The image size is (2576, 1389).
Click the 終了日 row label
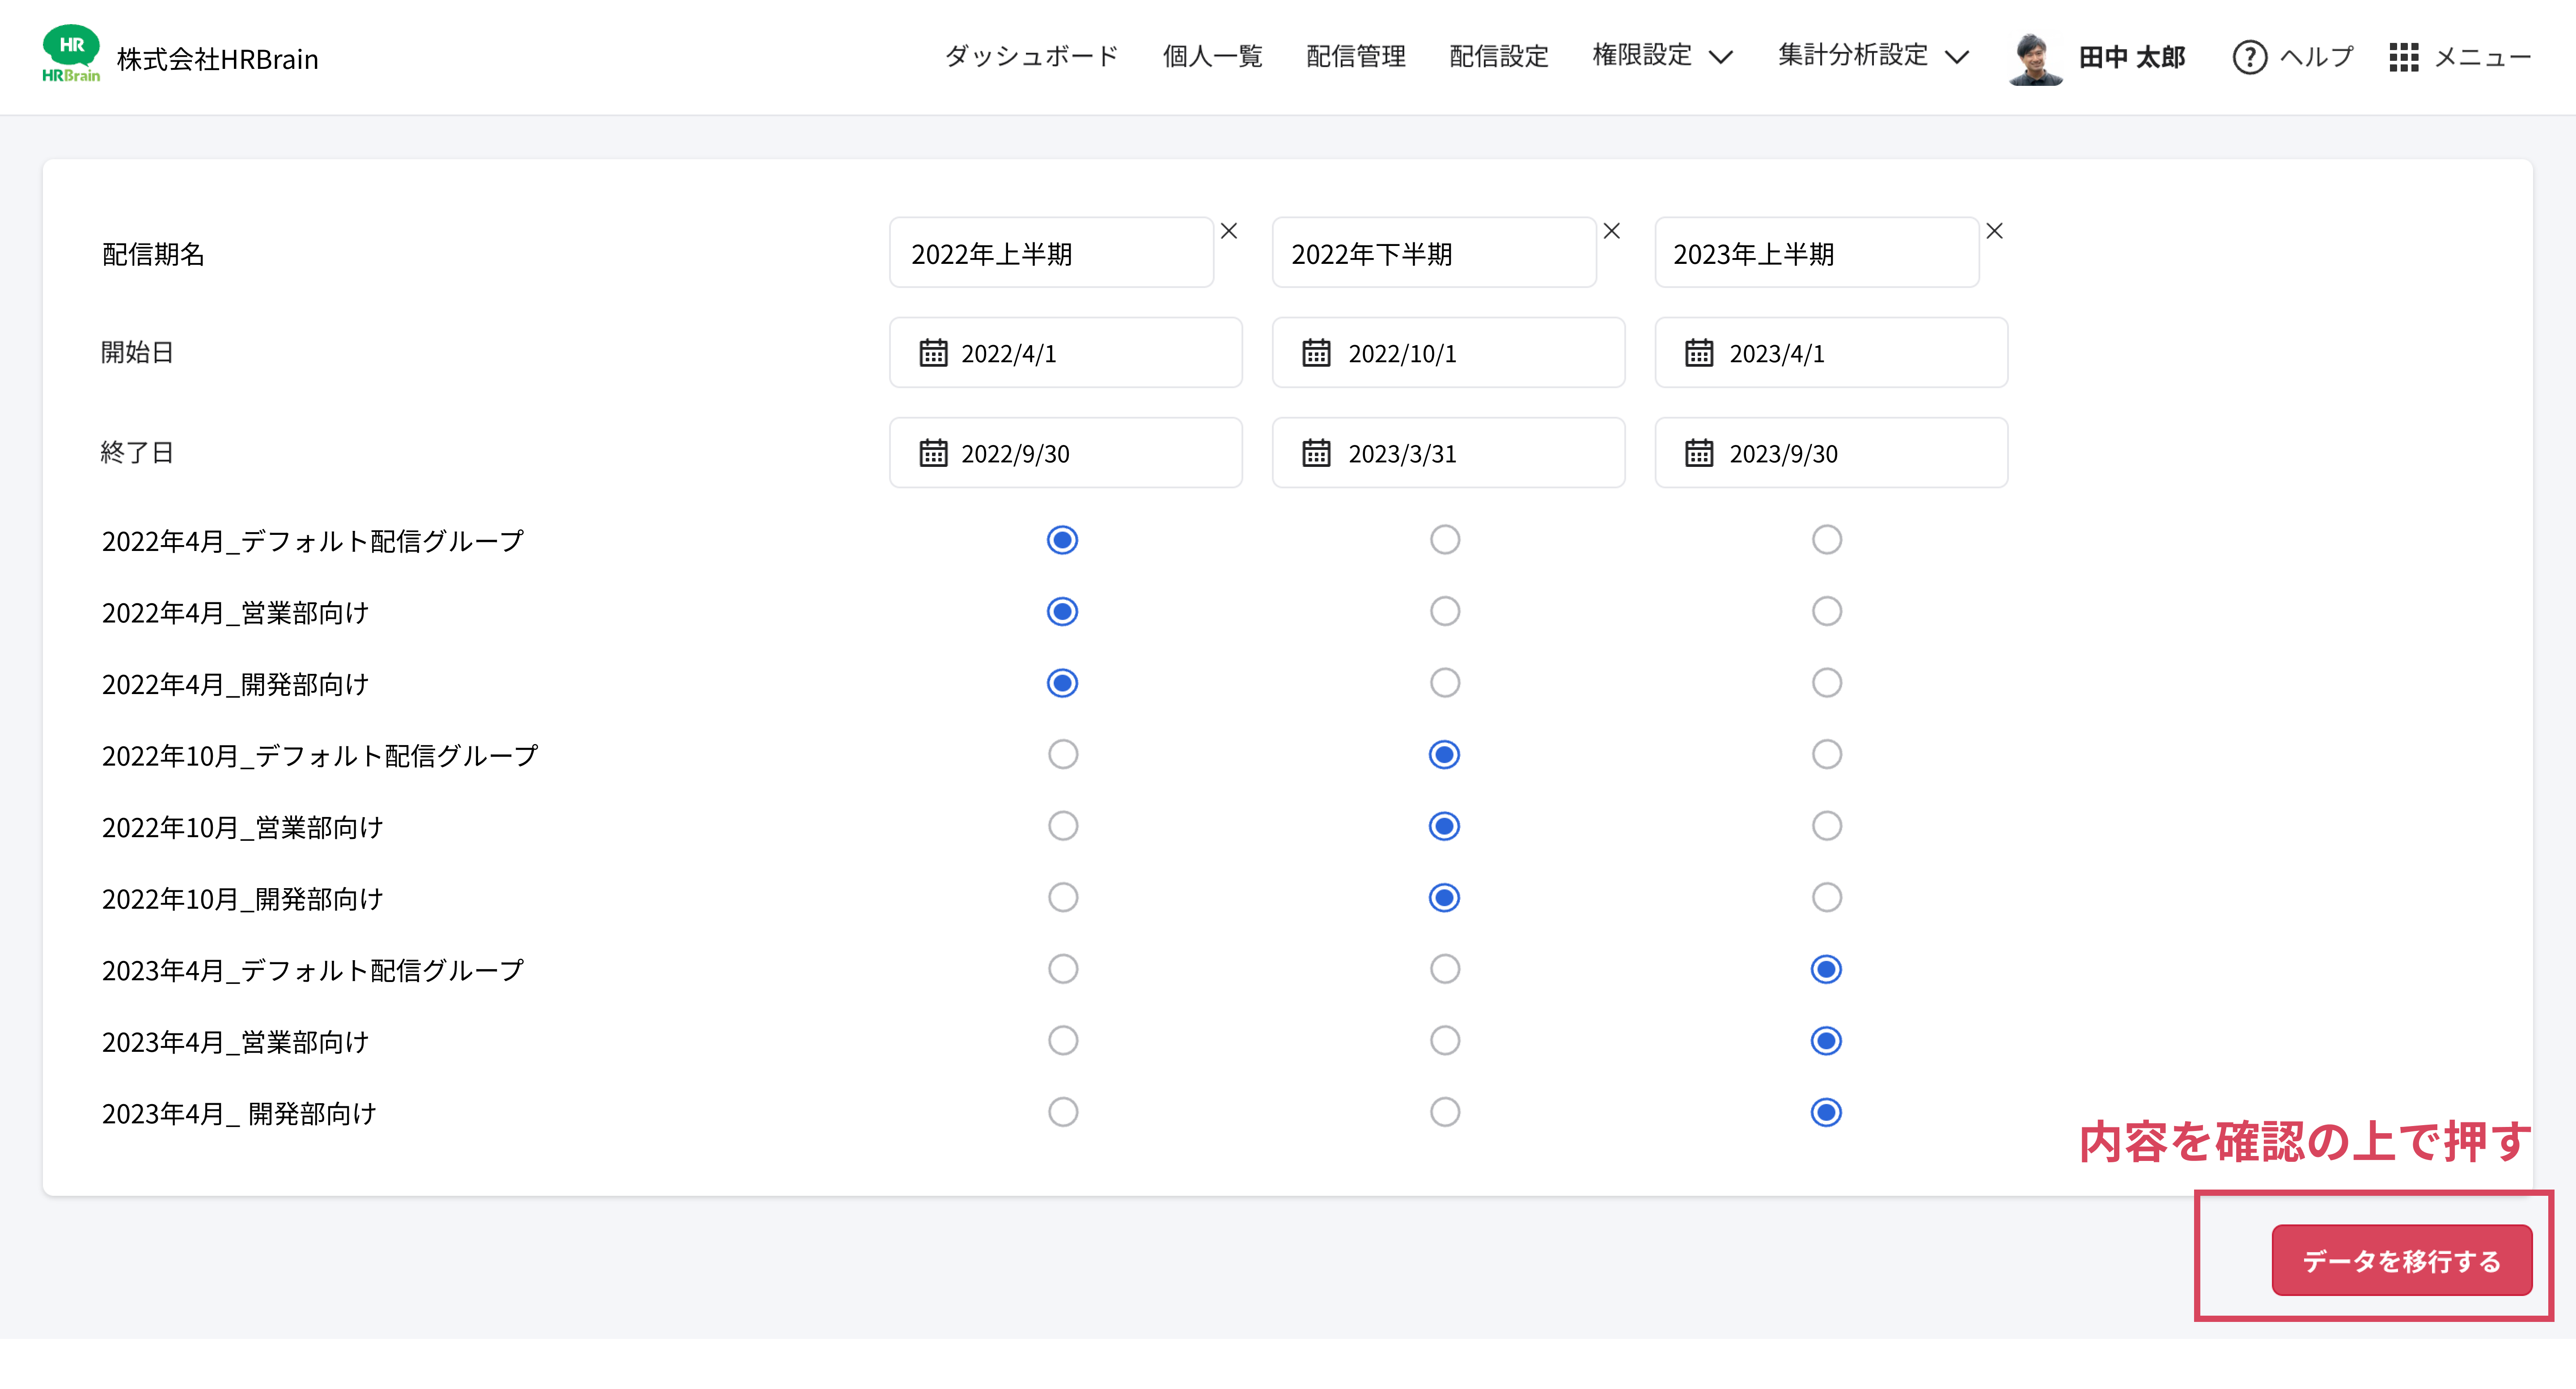(137, 452)
